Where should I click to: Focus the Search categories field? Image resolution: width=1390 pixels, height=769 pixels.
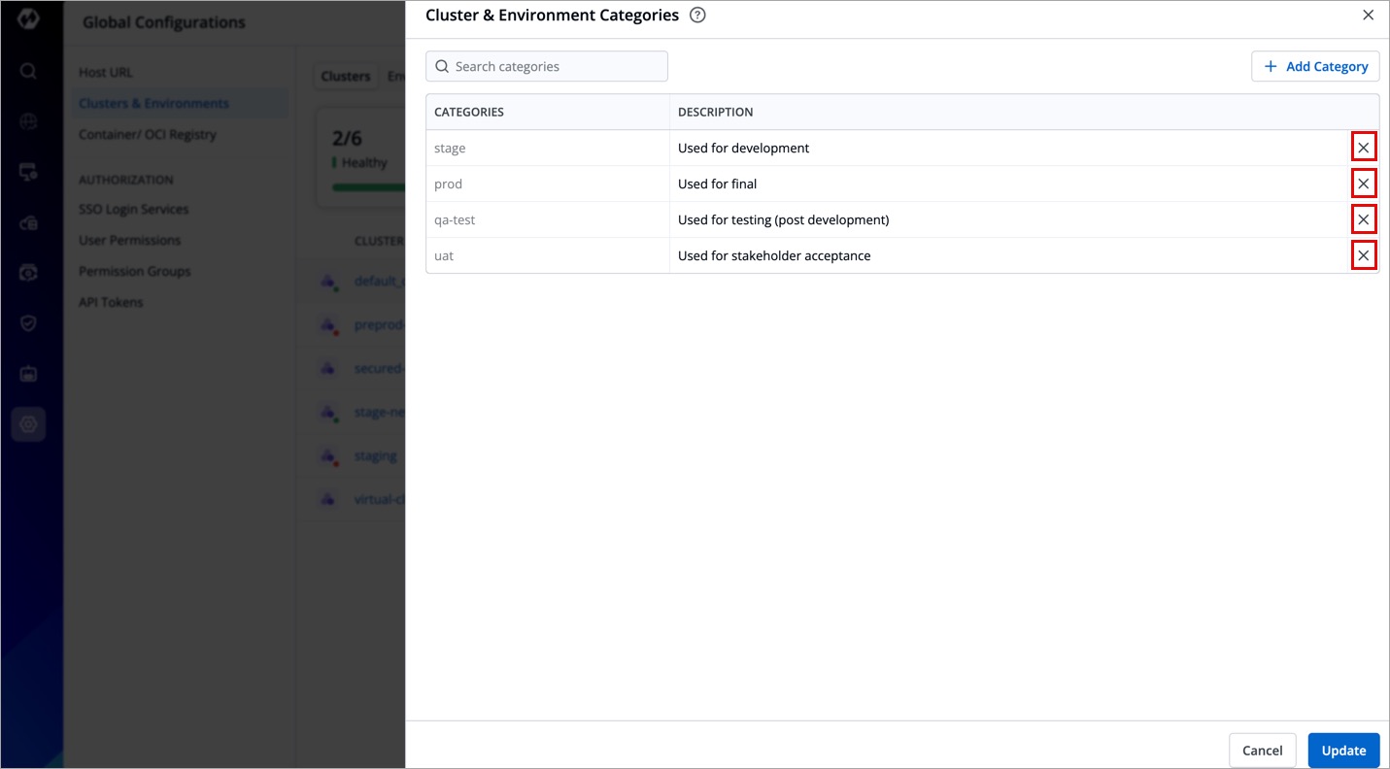(x=554, y=66)
